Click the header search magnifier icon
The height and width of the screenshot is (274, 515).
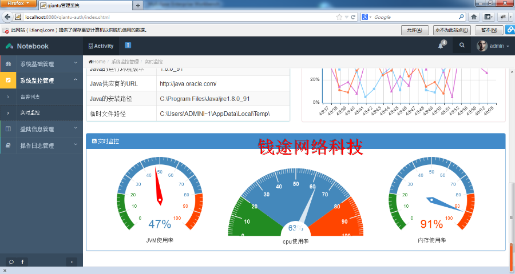(462, 46)
